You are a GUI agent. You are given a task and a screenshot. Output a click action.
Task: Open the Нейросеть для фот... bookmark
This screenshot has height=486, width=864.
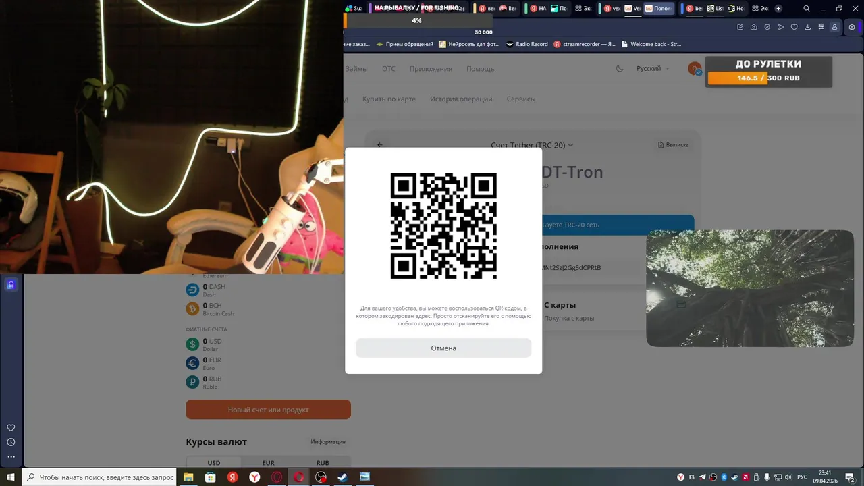469,44
